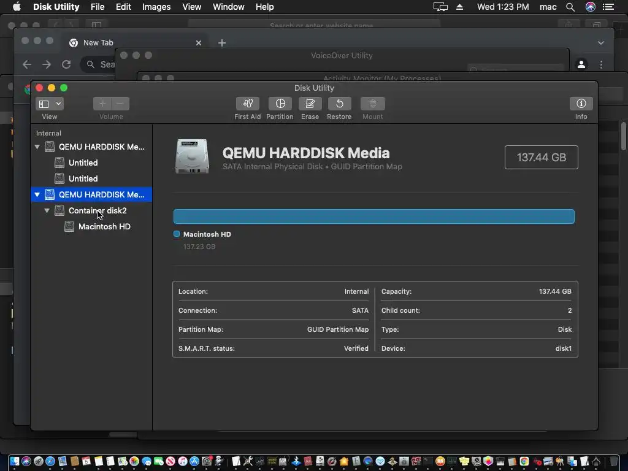
Task: Click Chrome's profile avatar icon
Action: (x=581, y=64)
